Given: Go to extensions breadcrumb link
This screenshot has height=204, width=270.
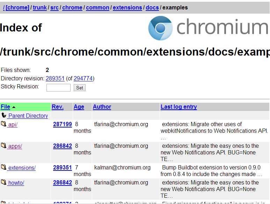Looking at the screenshot, I should [x=127, y=8].
